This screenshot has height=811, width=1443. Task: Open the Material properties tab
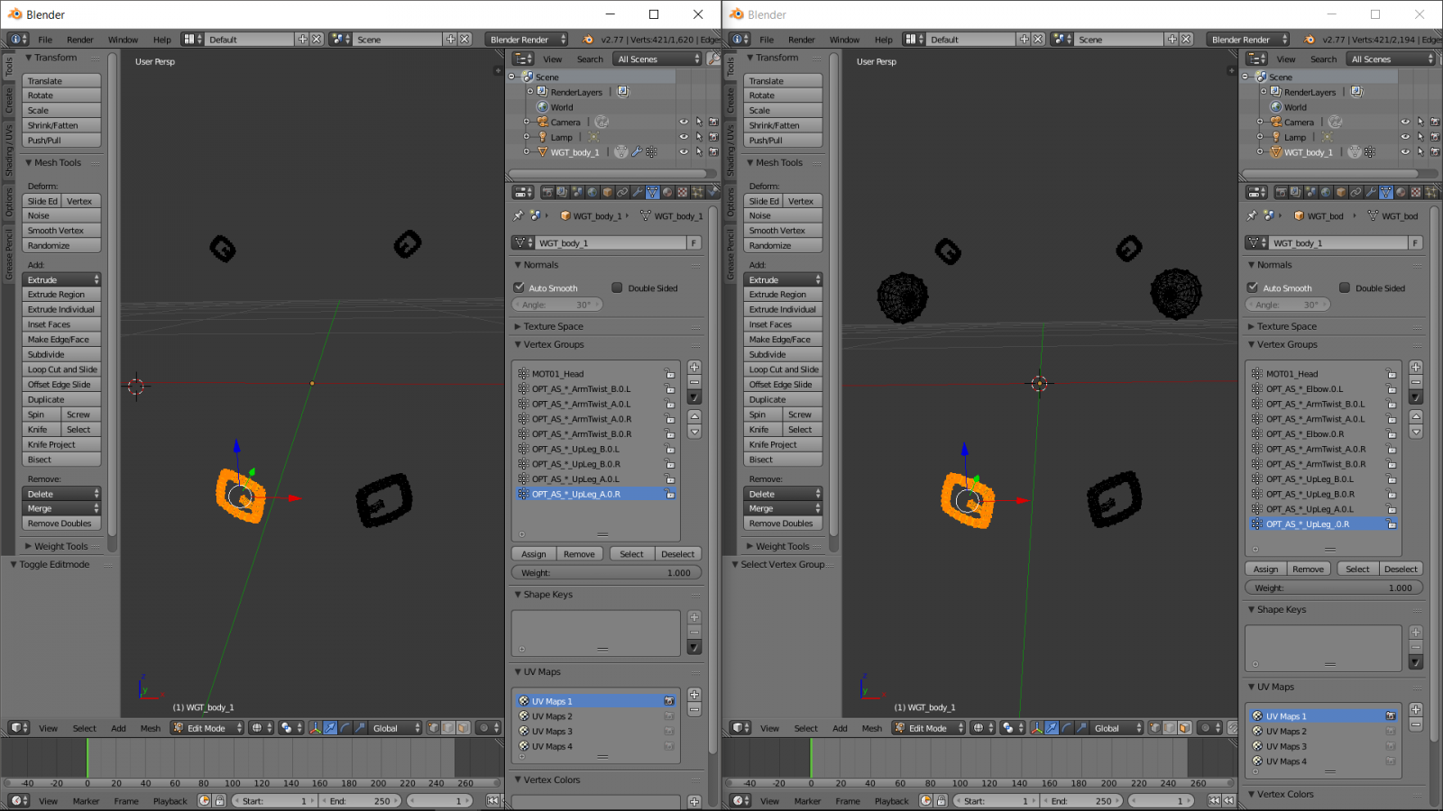tap(667, 192)
